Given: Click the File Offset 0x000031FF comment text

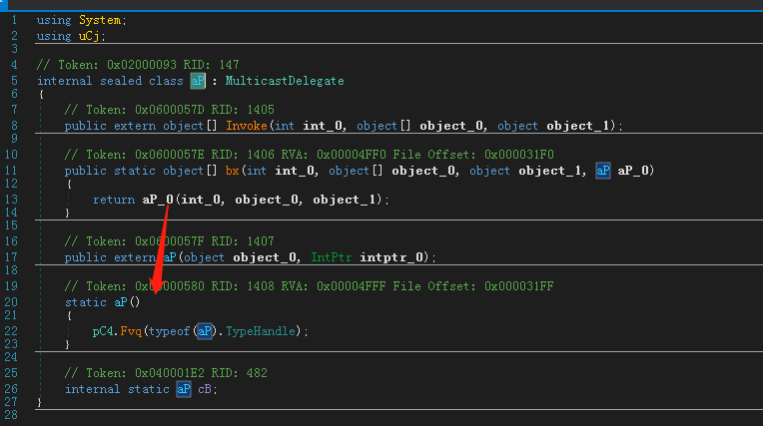Looking at the screenshot, I should pos(473,286).
